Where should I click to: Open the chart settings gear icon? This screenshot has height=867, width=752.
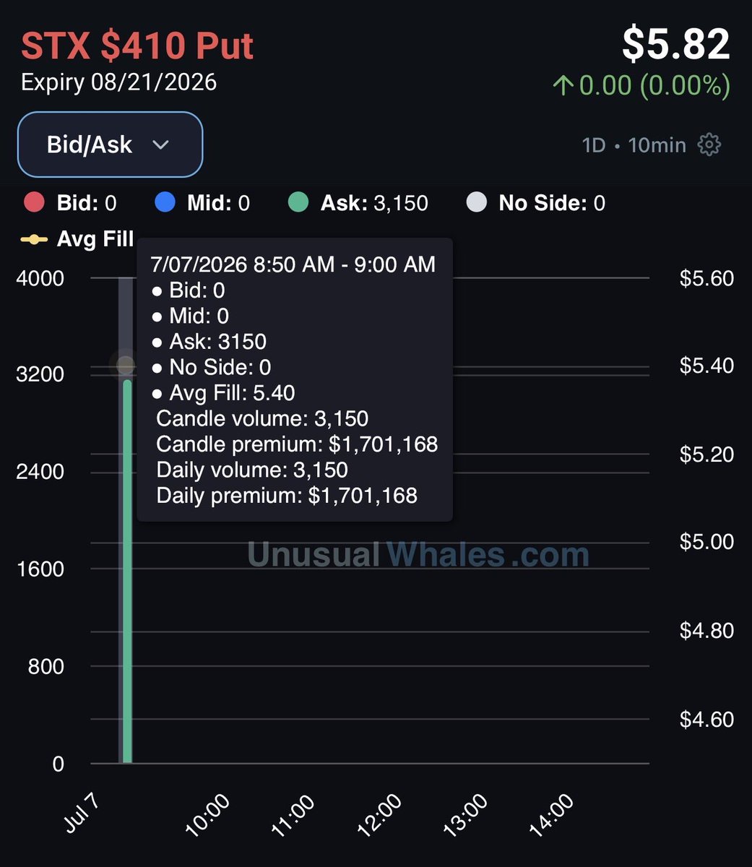pyautogui.click(x=709, y=144)
